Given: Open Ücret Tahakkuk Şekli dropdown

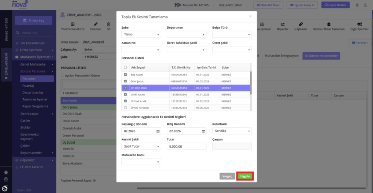Looking at the screenshot, I should pos(186,50).
